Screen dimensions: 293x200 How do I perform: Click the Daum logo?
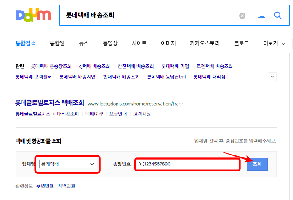(x=33, y=15)
